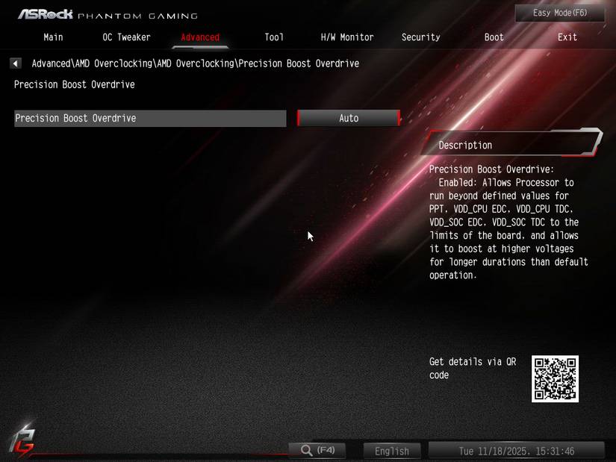Select the Precision Boost Overdrive setting row
Screen dimensions: 616x462
pyautogui.click(x=150, y=118)
